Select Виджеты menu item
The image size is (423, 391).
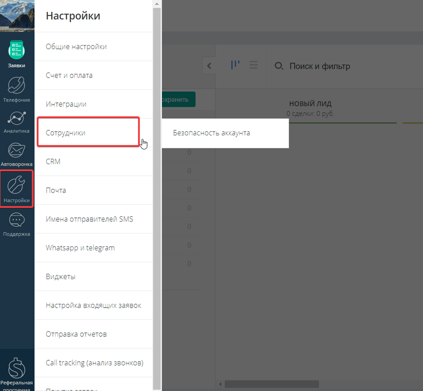[x=94, y=277]
